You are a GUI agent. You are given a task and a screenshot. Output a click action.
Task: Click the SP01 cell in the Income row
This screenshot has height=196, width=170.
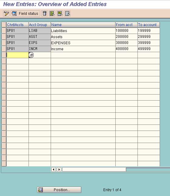[18, 49]
